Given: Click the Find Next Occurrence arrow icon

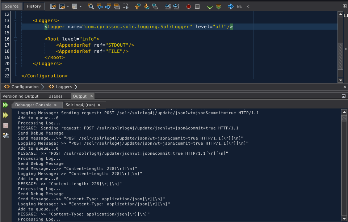Looking at the screenshot, I should coord(108,6).
